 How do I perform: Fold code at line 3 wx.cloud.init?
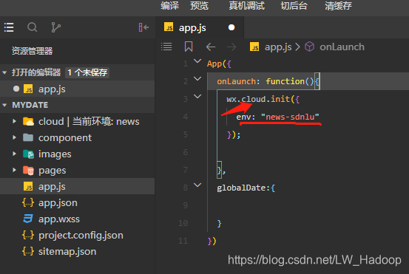tap(197, 96)
